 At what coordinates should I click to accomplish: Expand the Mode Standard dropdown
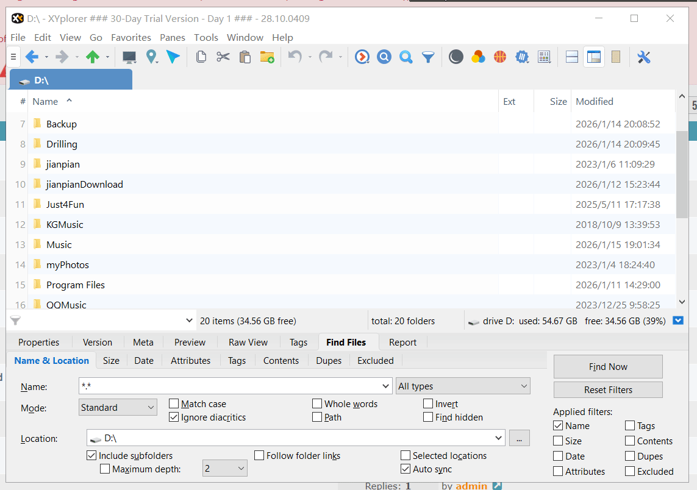118,408
